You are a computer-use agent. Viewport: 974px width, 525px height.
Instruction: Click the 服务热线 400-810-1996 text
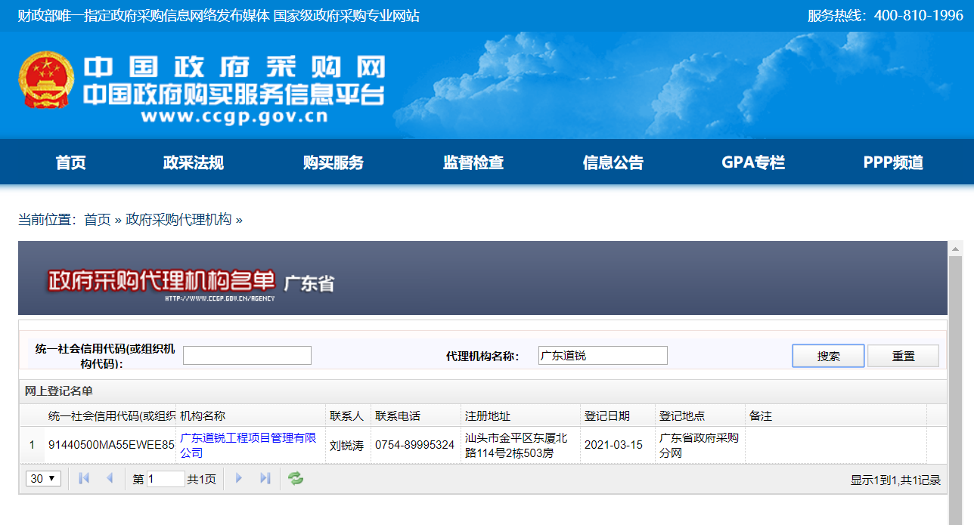click(x=886, y=15)
